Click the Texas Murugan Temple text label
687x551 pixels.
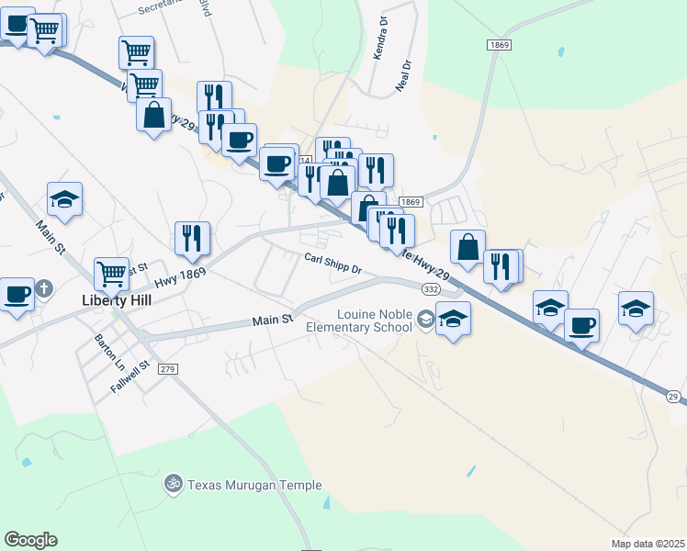[254, 485]
